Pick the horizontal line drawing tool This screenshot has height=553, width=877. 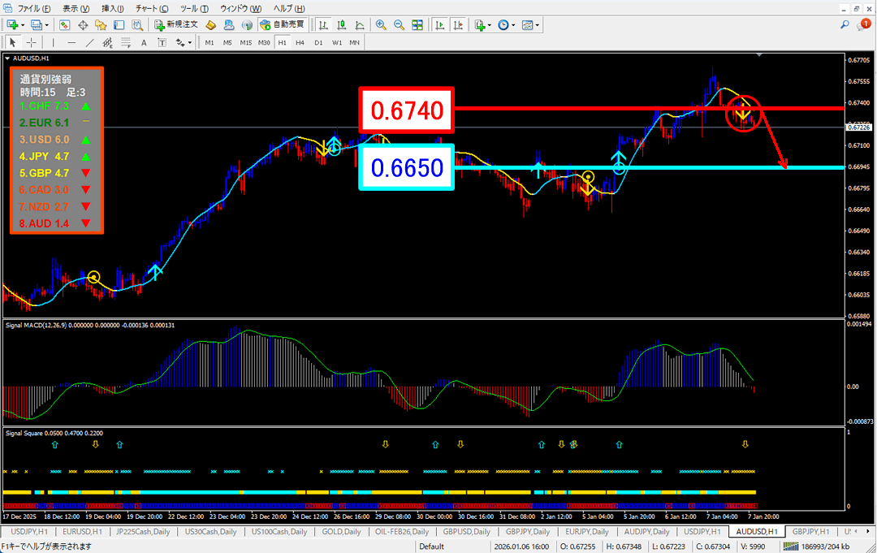pyautogui.click(x=71, y=42)
